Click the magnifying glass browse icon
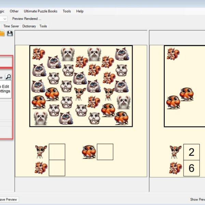This screenshot has height=205, width=205. [8, 77]
